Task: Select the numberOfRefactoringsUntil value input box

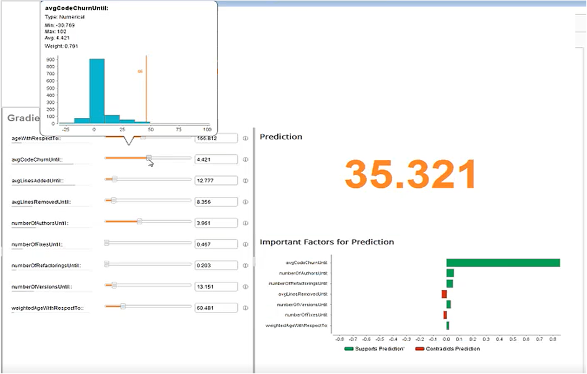Action: click(216, 265)
